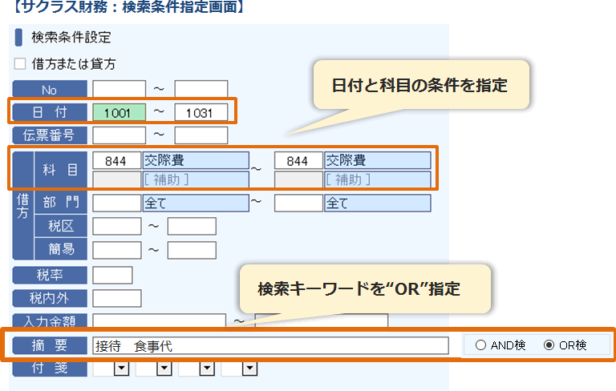This screenshot has width=616, height=391.
Task: Click the 伝票番号 end field
Action: tap(201, 135)
